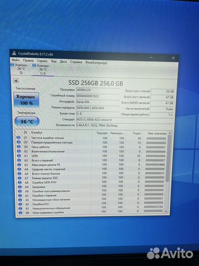The image size is (199, 266).
Task: Click the serial number field 0000000007822
Action: point(98,96)
